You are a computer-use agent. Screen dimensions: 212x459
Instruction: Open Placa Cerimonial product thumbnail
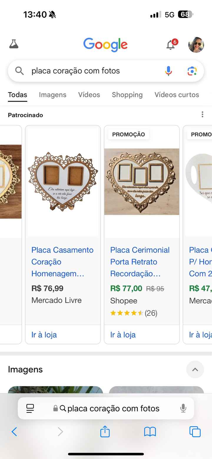coord(142,181)
